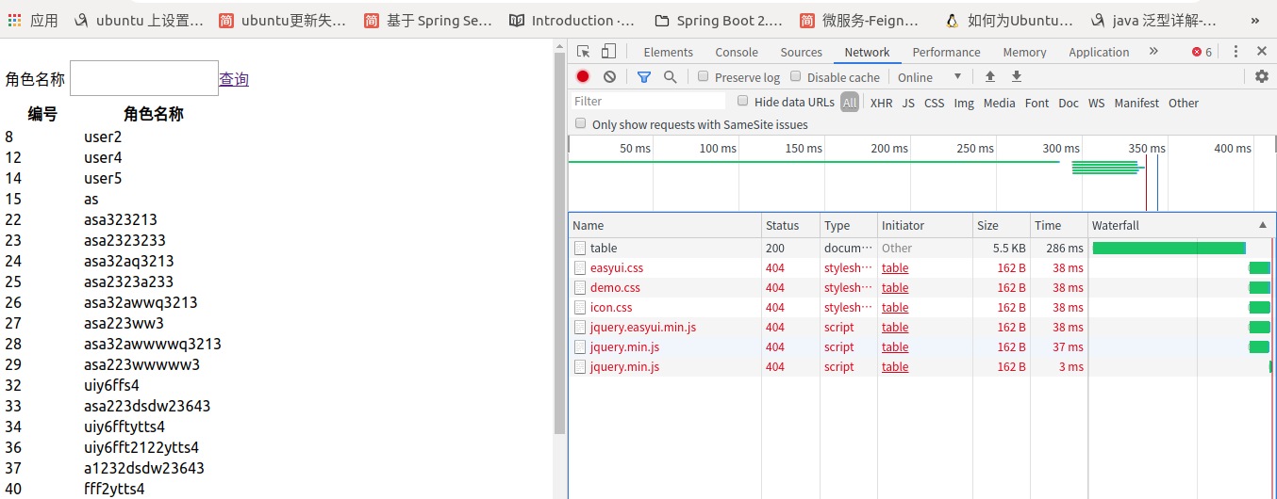Select the icon.css request row
Viewport: 1277px width, 499px height.
[x=921, y=307]
